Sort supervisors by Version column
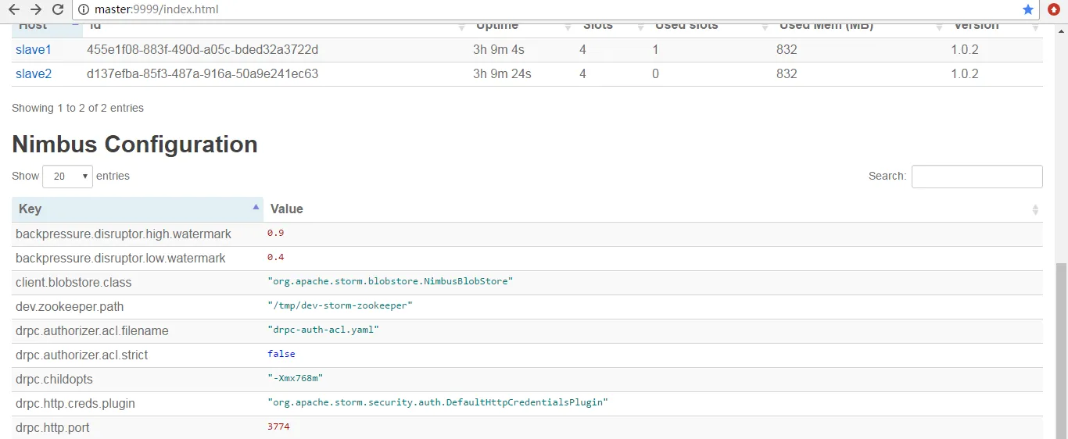This screenshot has width=1068, height=439. (x=994, y=29)
